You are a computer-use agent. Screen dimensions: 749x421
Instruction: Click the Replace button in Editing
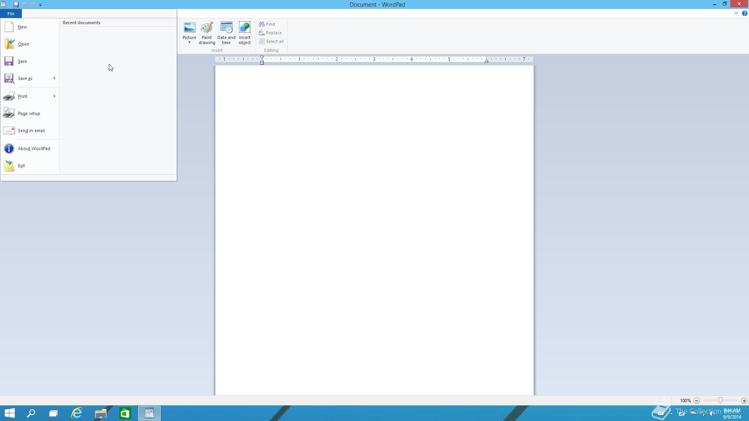[x=270, y=33]
